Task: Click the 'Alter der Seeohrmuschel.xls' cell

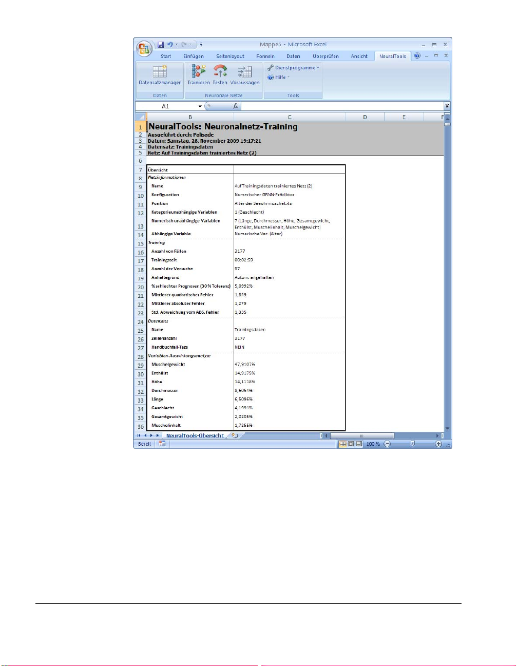Action: [x=263, y=203]
